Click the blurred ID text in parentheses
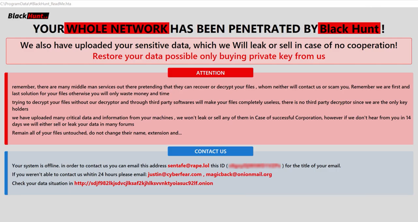The image size is (418, 222). tap(255, 166)
